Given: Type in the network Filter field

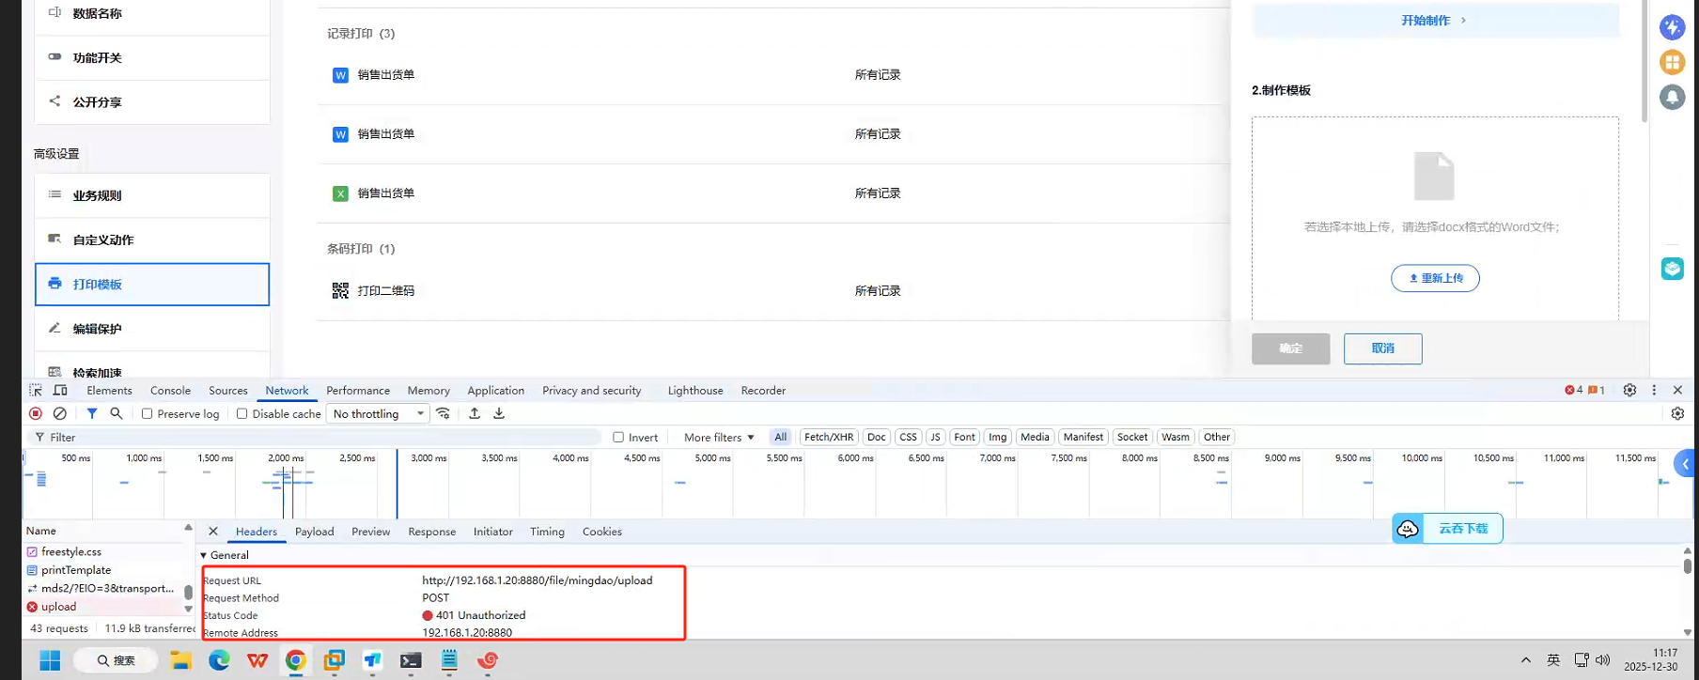Looking at the screenshot, I should pyautogui.click(x=320, y=438).
